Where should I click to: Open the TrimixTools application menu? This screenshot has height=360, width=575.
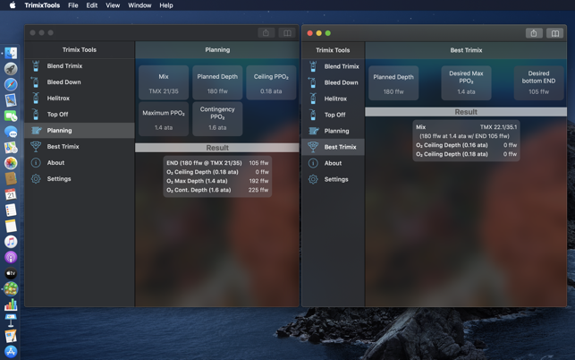pyautogui.click(x=42, y=5)
